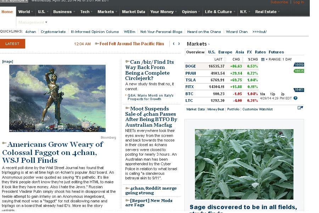The height and width of the screenshot is (213, 319).
Task: Click the LTC ticker symbol
Action: (x=189, y=100)
